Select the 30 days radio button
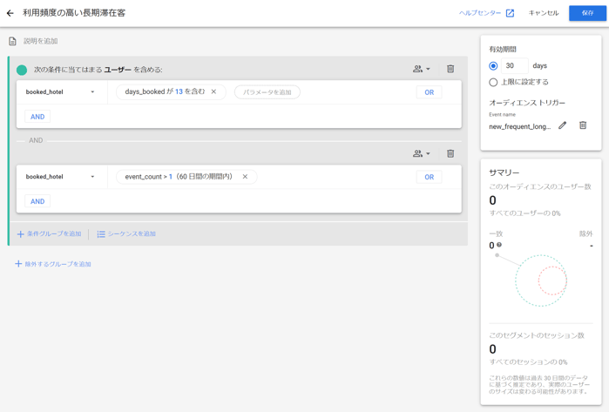Viewport: 609px width, 412px height. tap(493, 66)
